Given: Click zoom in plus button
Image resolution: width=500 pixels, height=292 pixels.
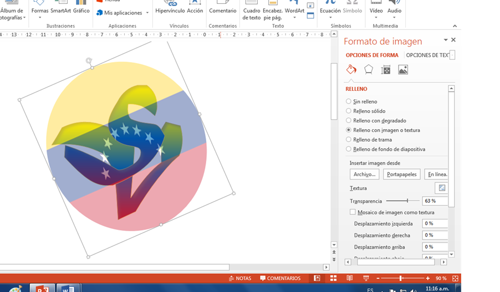Looking at the screenshot, I should tap(427, 278).
